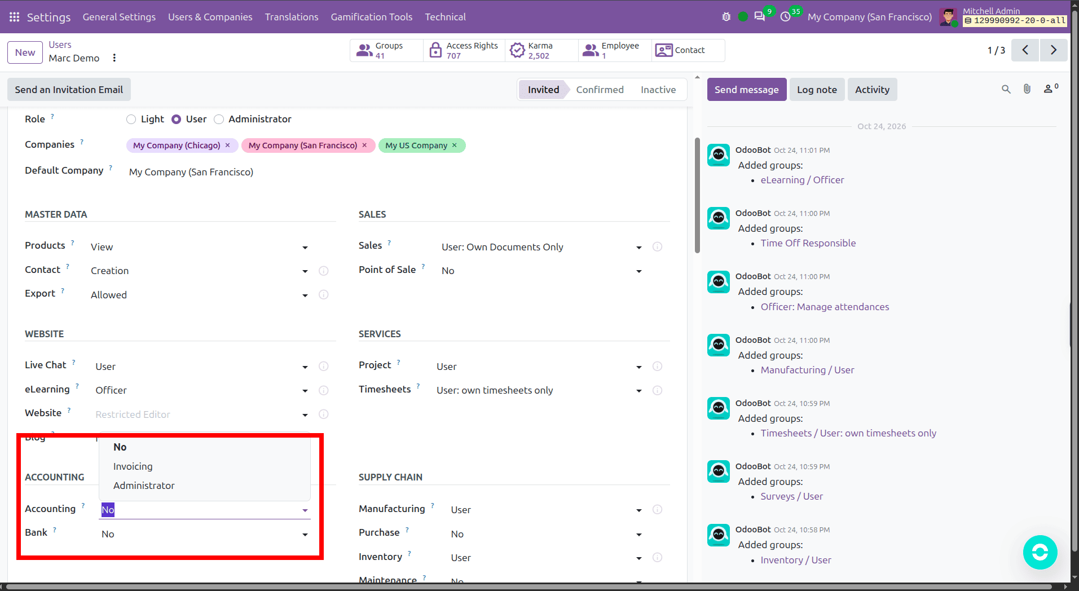This screenshot has height=591, width=1079.
Task: Go to previous record arrow
Action: (1025, 50)
